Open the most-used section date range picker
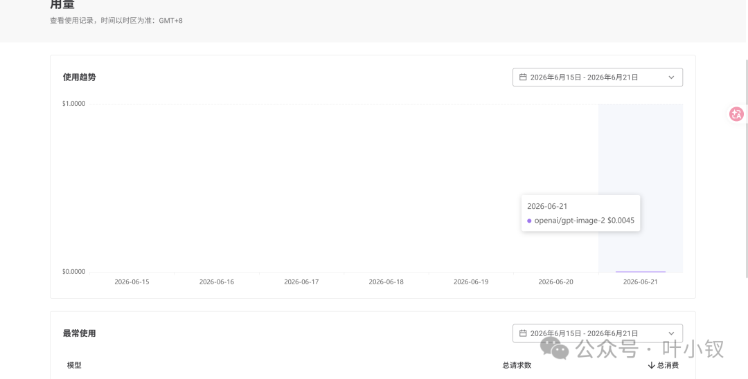This screenshot has height=379, width=748. tap(597, 333)
